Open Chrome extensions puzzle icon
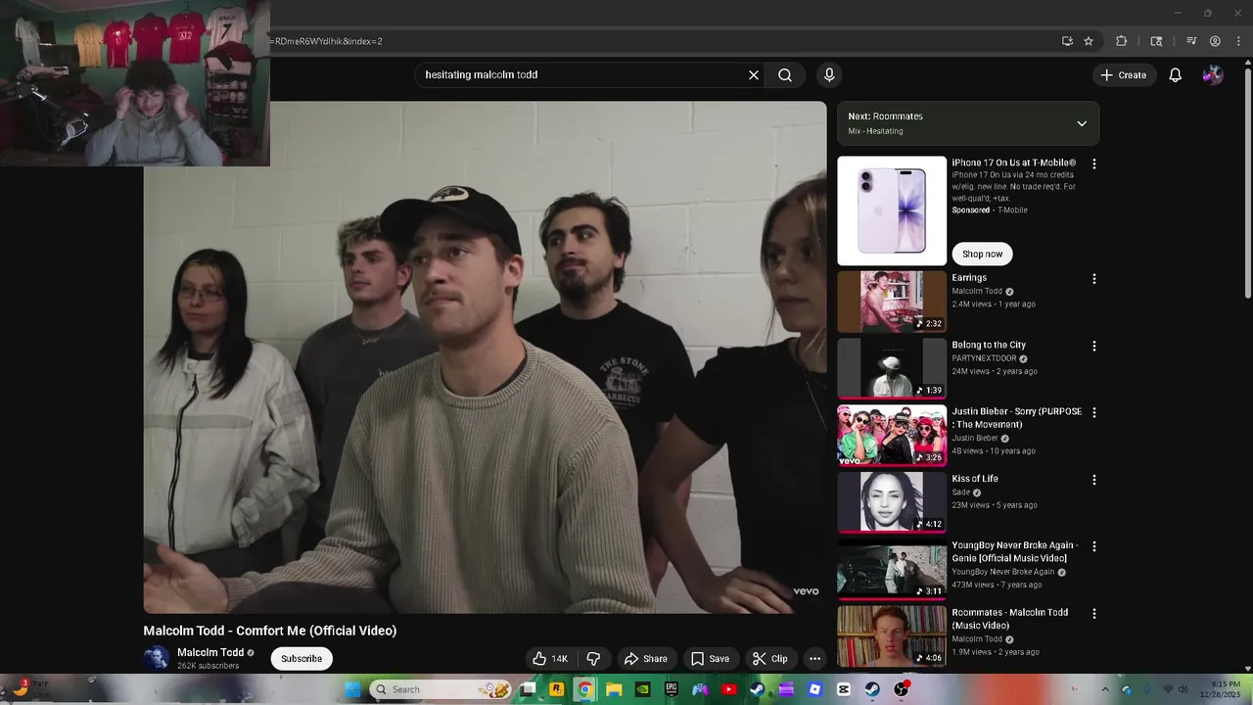 click(1122, 41)
